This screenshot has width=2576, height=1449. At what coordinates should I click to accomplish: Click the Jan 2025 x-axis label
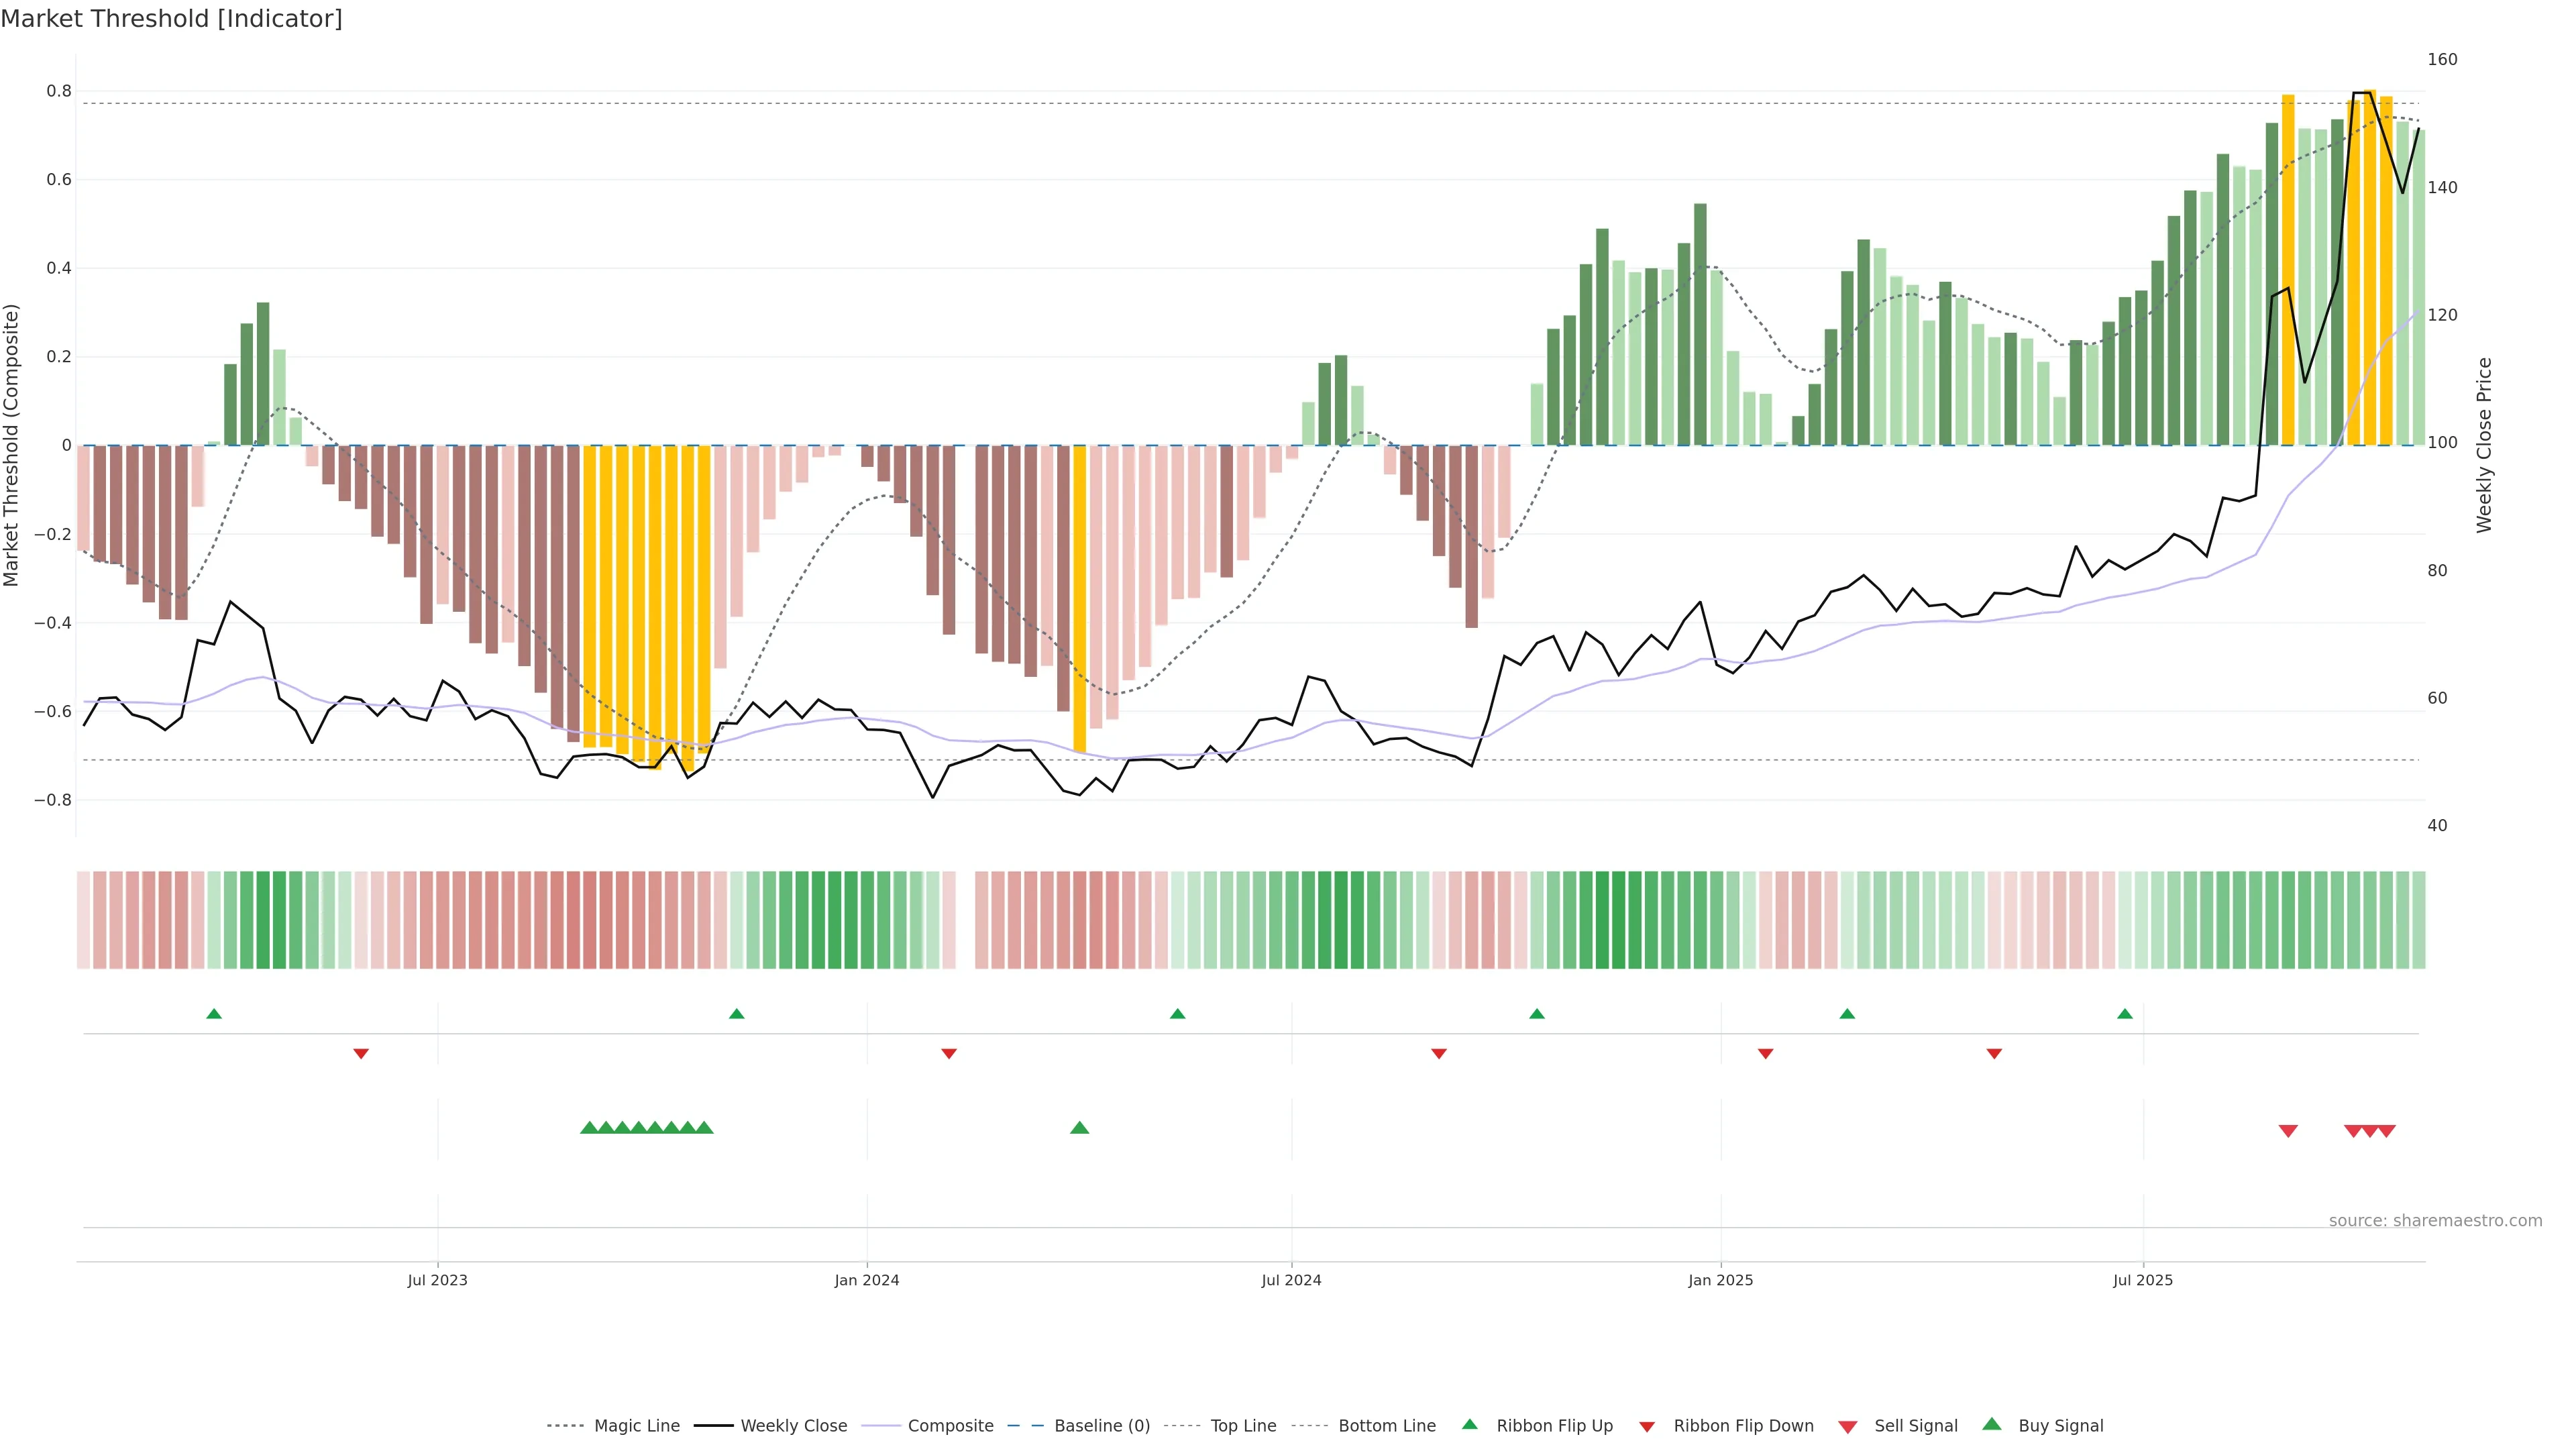click(1720, 1280)
